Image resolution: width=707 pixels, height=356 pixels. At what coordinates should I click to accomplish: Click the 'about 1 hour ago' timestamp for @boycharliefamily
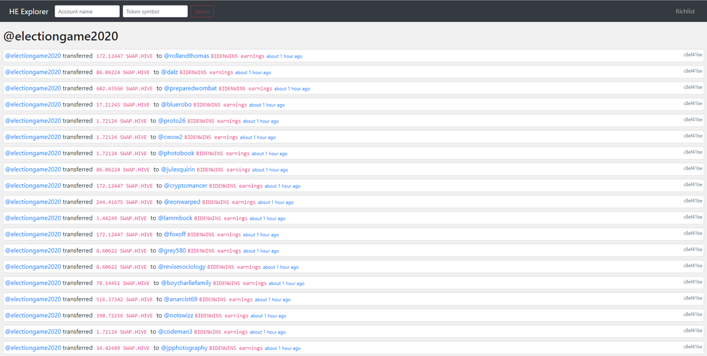pos(286,284)
